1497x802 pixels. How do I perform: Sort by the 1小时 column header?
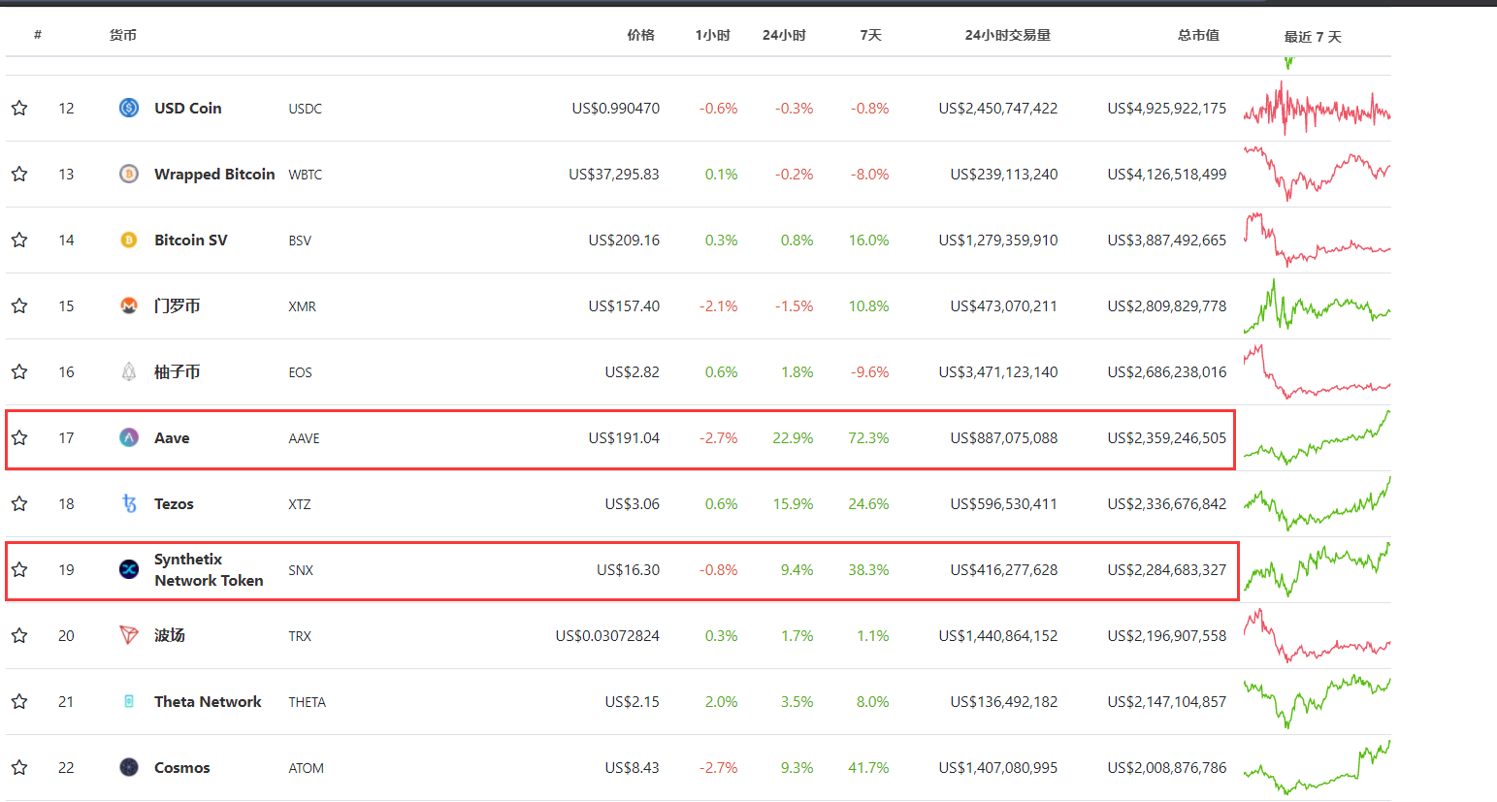(712, 35)
